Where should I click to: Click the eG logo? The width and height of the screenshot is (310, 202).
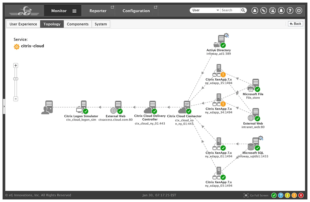click(24, 11)
